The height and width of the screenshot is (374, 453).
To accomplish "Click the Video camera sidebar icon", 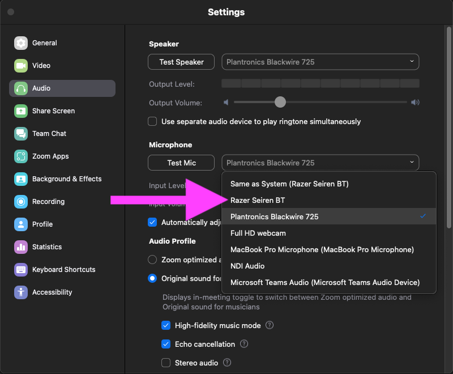I will click(x=21, y=66).
